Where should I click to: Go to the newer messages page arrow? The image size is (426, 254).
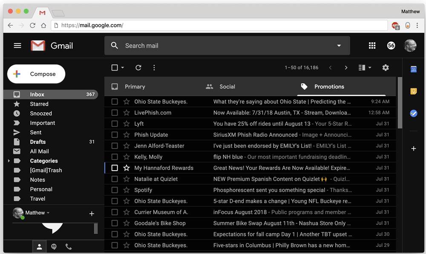(x=330, y=68)
